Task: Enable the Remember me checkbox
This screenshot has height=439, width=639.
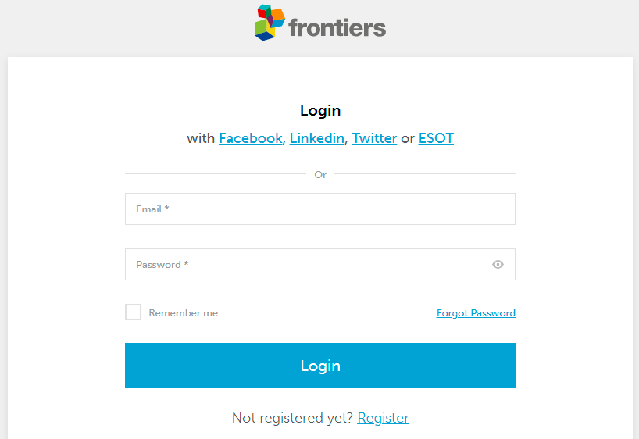Action: 134,312
